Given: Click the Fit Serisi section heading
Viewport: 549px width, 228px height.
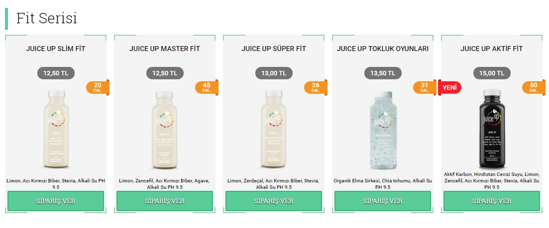Looking at the screenshot, I should click(47, 18).
